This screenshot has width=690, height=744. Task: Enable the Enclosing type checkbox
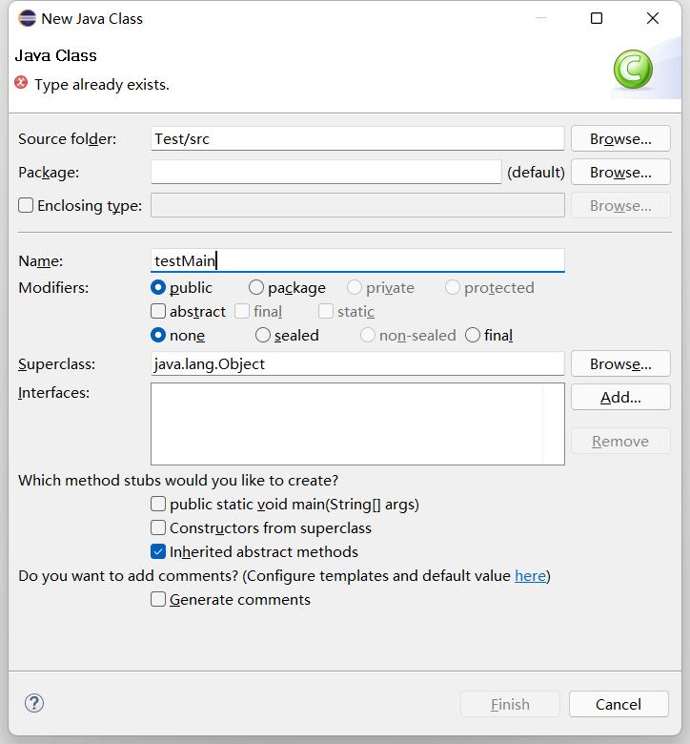26,205
